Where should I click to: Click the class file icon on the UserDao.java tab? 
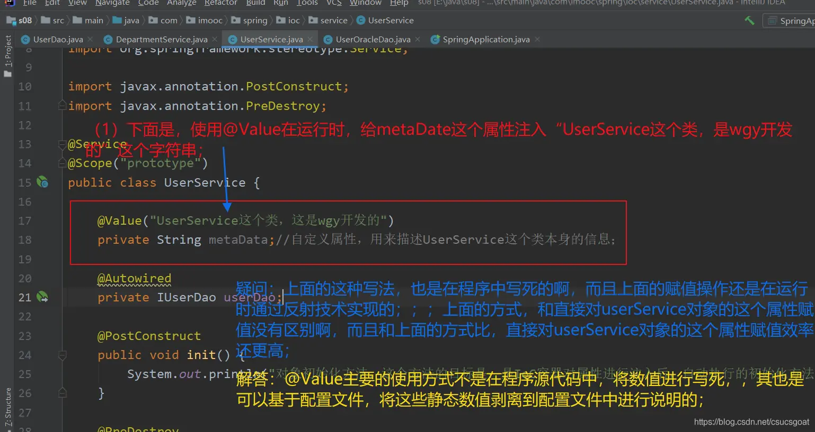point(25,40)
